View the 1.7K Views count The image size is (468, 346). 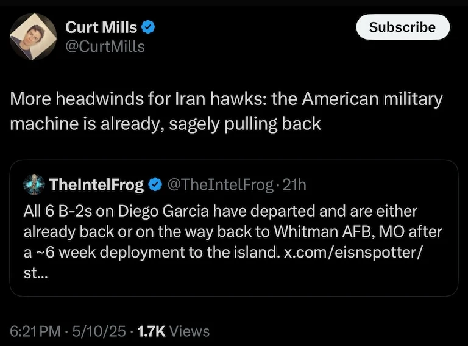pyautogui.click(x=174, y=331)
